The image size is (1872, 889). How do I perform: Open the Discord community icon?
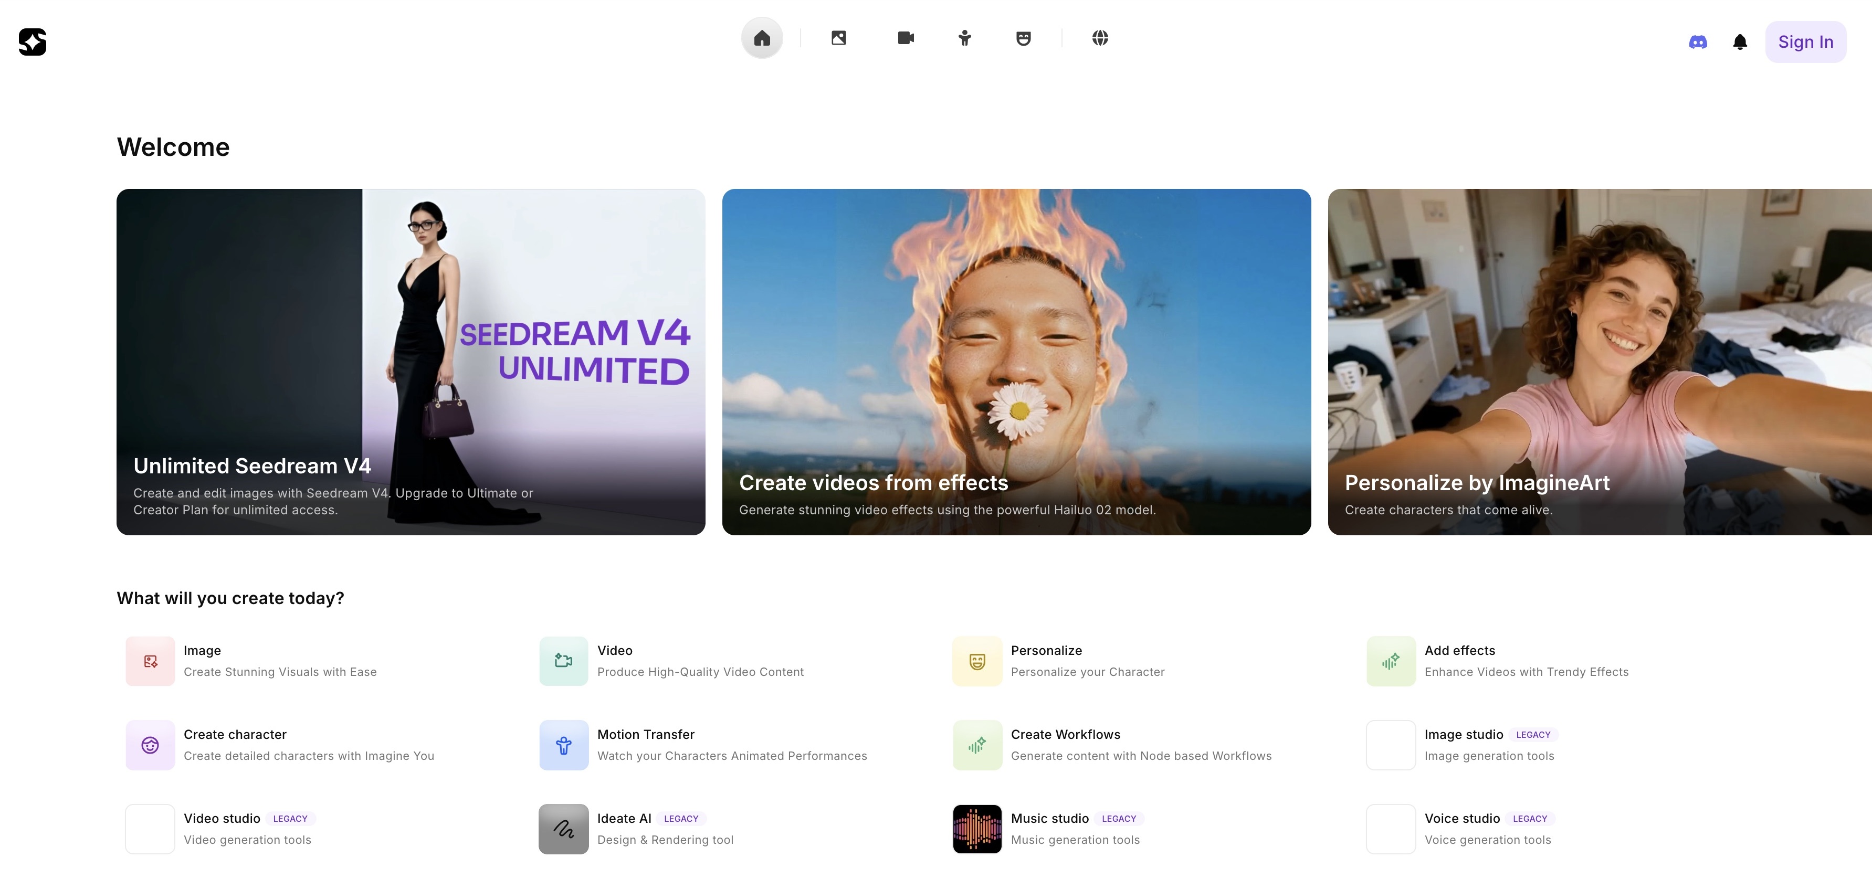tap(1698, 42)
